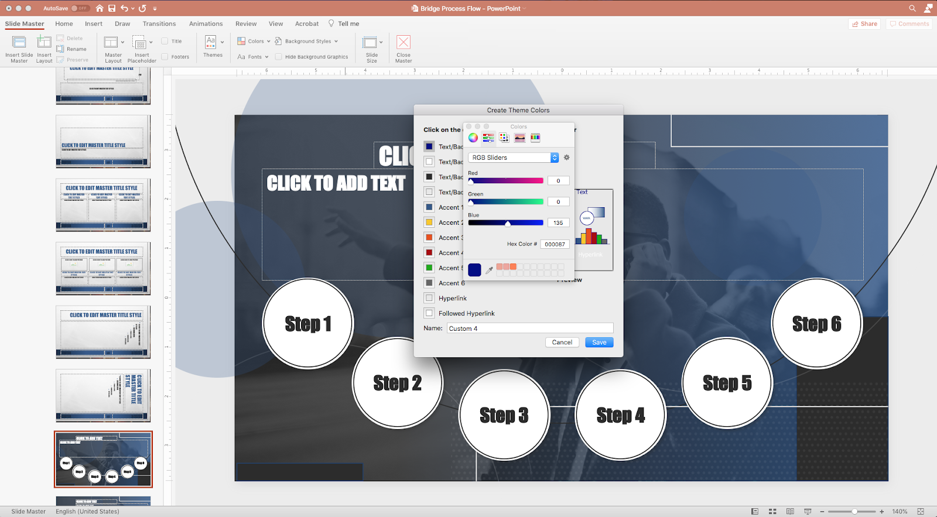The height and width of the screenshot is (517, 937).
Task: Click Insert Slide Master icon
Action: pos(19,42)
